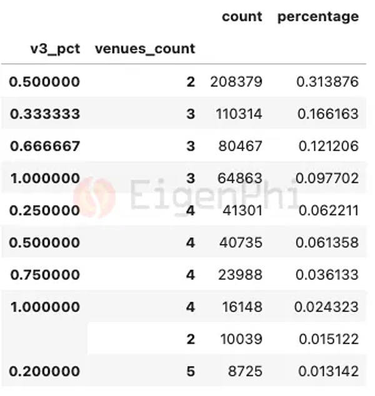Select the count column header
375x396 pixels.
[242, 17]
